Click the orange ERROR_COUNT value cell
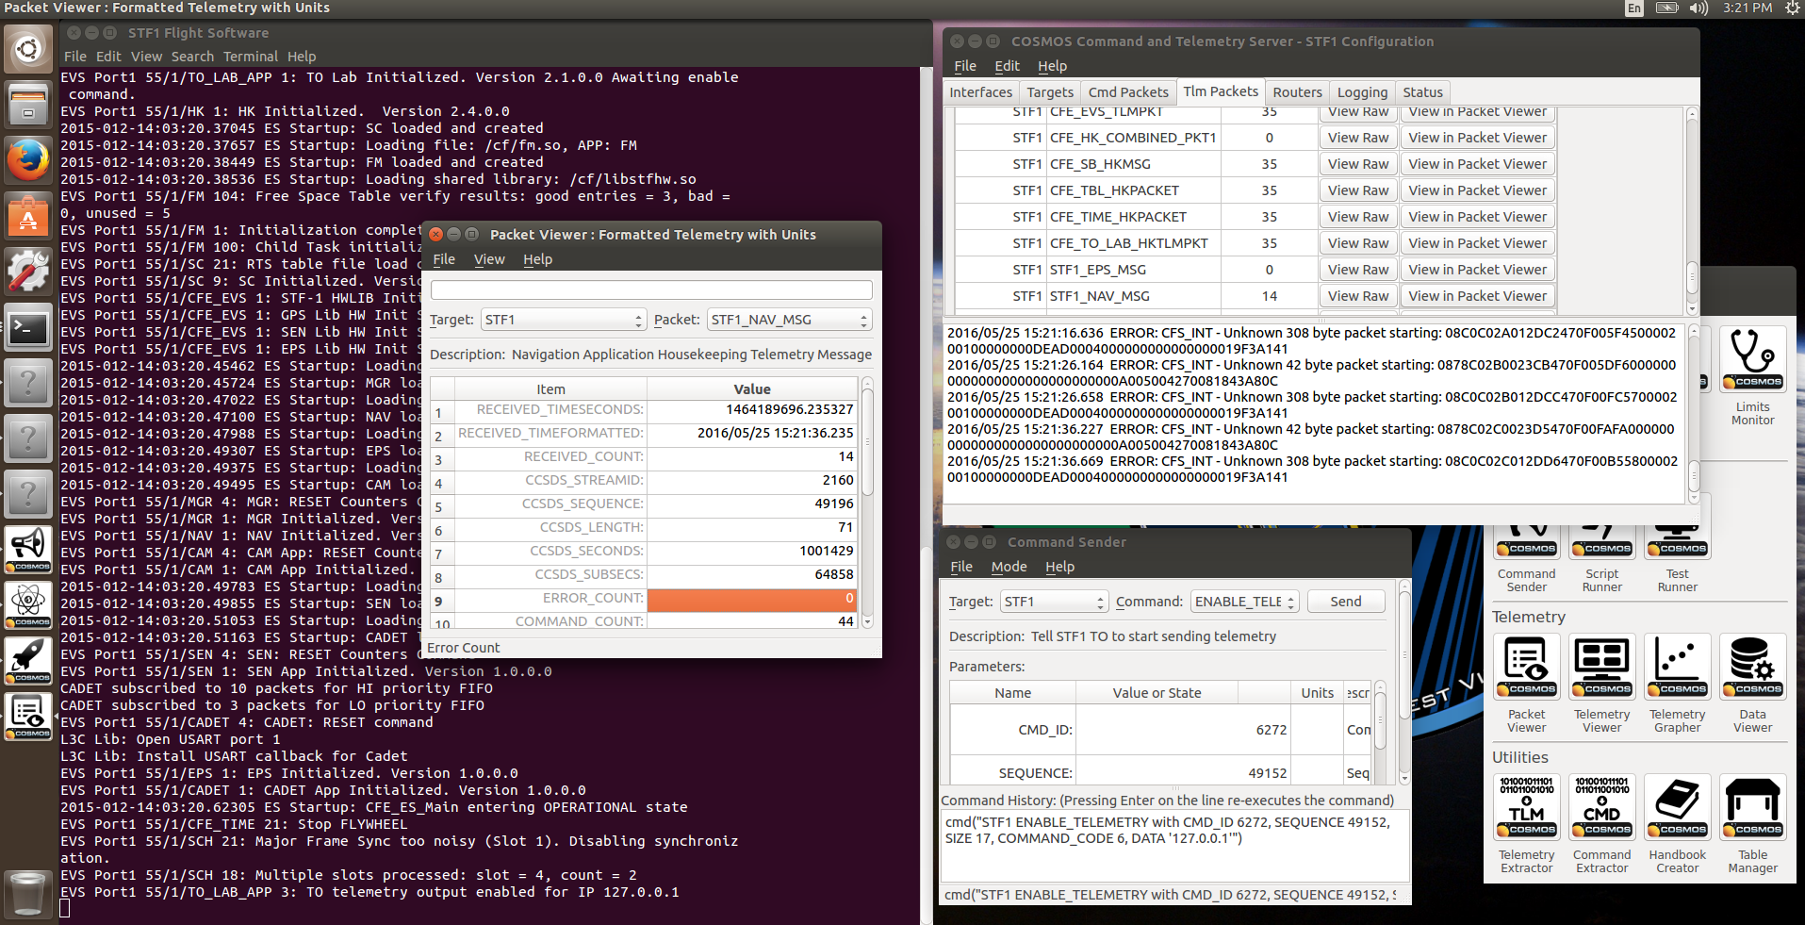The width and height of the screenshot is (1805, 925). click(x=751, y=601)
